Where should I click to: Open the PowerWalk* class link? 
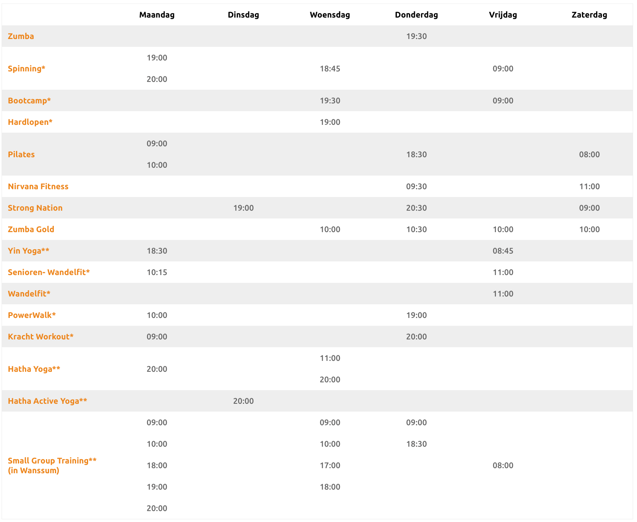click(32, 315)
